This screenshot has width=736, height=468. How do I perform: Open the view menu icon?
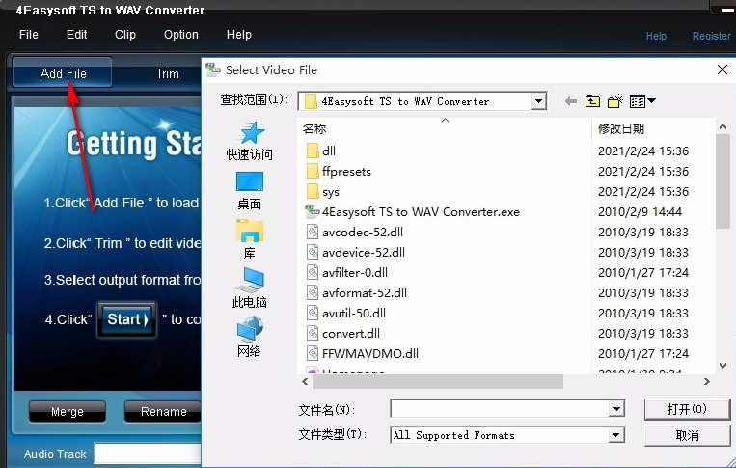tap(642, 101)
